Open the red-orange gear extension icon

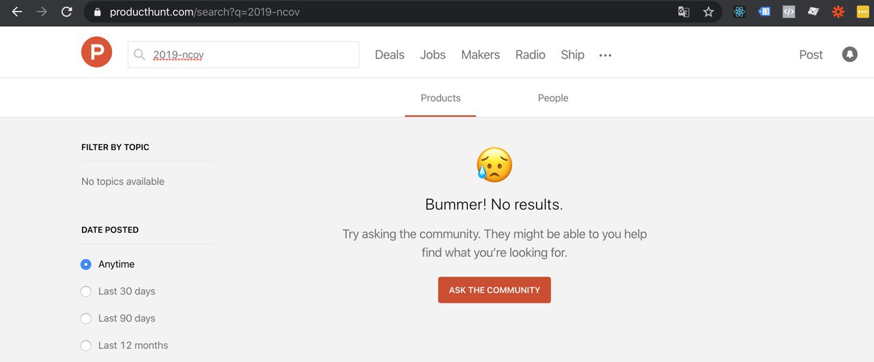tap(838, 12)
